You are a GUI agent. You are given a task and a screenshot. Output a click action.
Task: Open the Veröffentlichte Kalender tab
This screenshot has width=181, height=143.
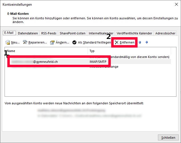[135, 33]
